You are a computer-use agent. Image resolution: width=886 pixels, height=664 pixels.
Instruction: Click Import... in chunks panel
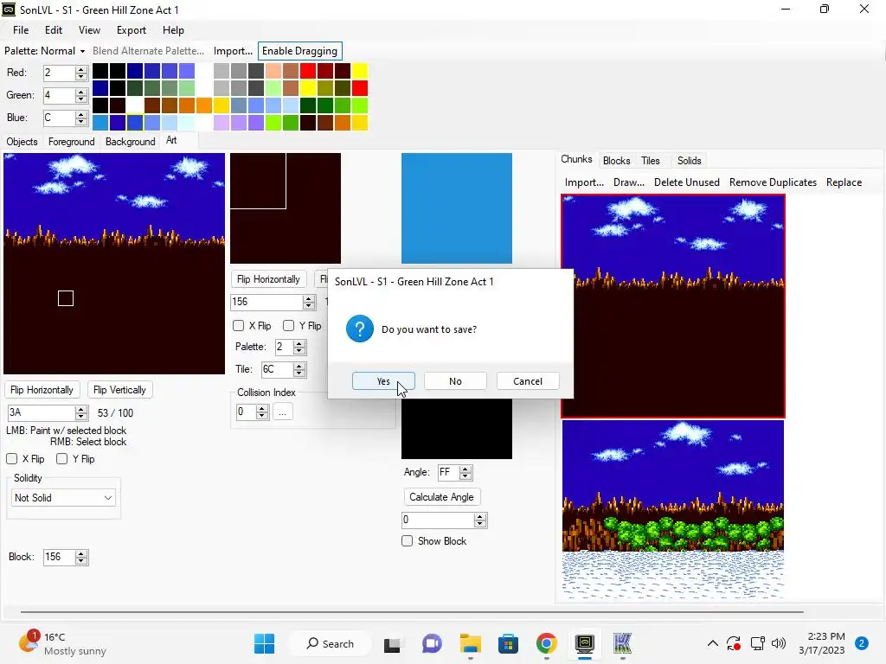click(x=584, y=182)
